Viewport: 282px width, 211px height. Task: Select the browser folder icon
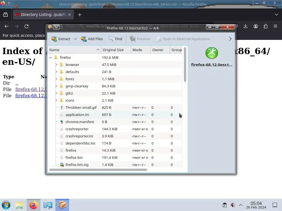point(62,65)
